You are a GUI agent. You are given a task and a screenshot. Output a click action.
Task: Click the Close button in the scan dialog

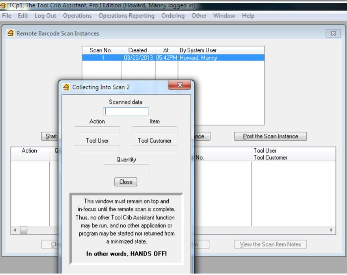pyautogui.click(x=126, y=182)
